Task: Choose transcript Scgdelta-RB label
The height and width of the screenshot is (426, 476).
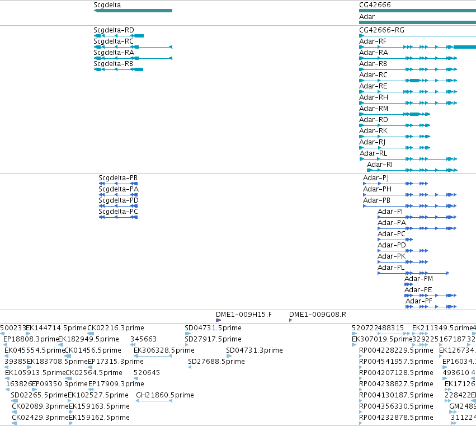Action: click(113, 64)
